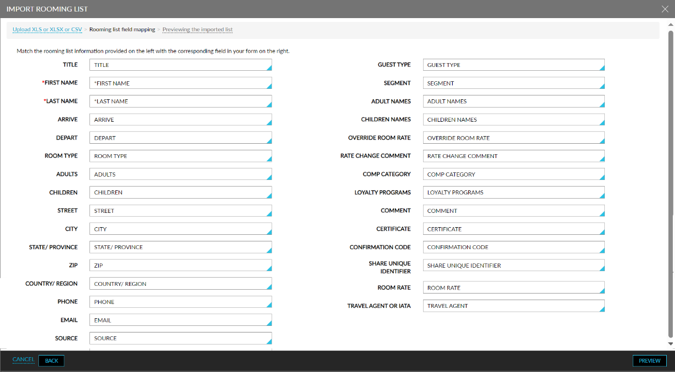Expand the LAST NAME dropdown
The width and height of the screenshot is (675, 372).
pyautogui.click(x=181, y=101)
